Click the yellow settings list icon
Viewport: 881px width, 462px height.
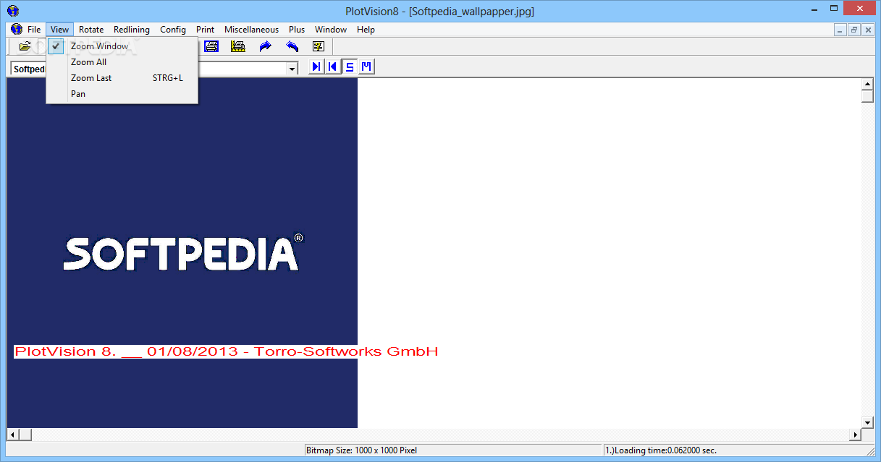(x=319, y=46)
